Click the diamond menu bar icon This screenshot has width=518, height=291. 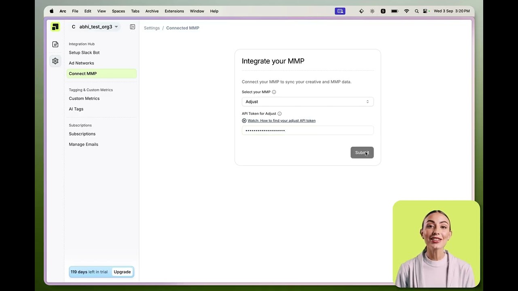click(x=361, y=11)
